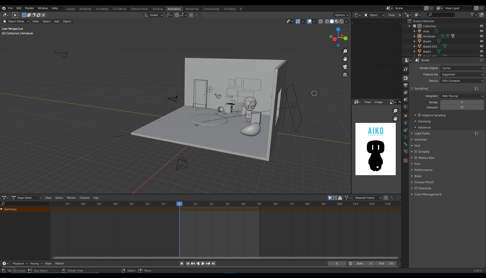Open the Render Engine dropdown
Viewport: 486px width, 278px height.
(462, 68)
